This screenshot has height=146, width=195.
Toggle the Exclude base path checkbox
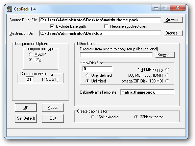pyautogui.click(x=52, y=26)
